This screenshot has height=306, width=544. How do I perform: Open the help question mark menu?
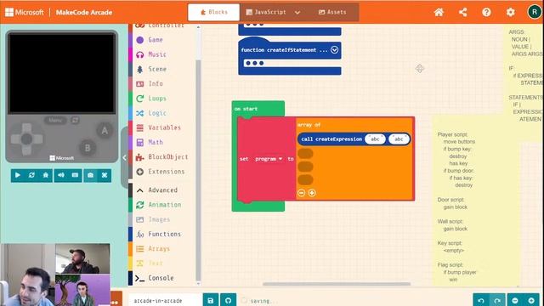tap(486, 12)
